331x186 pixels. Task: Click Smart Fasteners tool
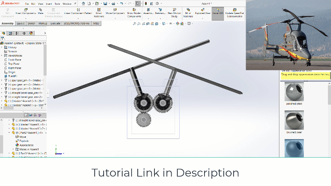pos(99,13)
